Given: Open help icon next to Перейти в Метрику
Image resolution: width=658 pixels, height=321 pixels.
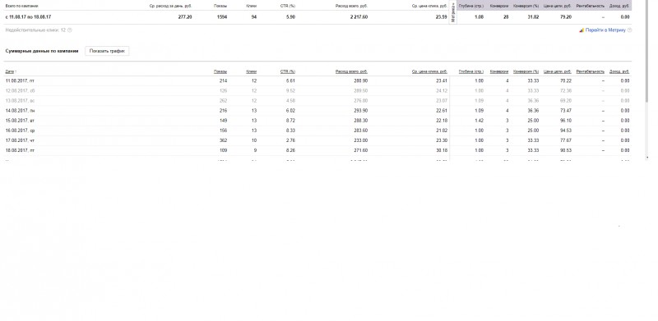Looking at the screenshot, I should pyautogui.click(x=629, y=30).
